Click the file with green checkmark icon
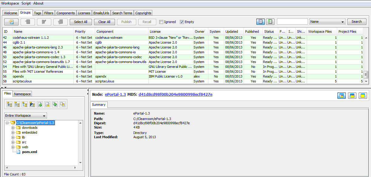Screen dimensions: 371x177 [40, 104]
